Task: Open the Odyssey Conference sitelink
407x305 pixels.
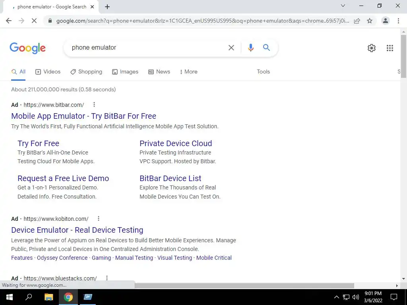Action: pyautogui.click(x=62, y=258)
